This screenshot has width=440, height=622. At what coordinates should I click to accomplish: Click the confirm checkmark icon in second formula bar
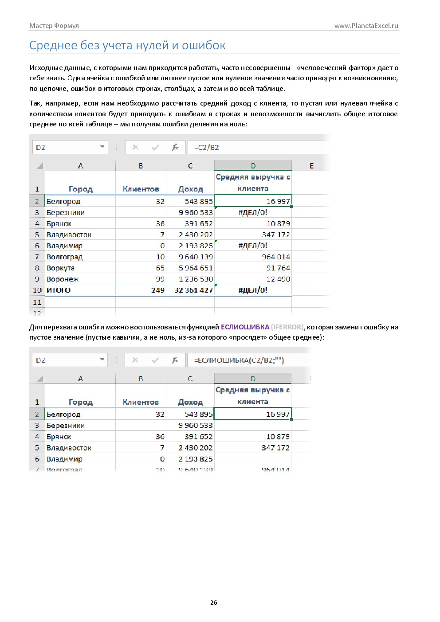coord(155,360)
